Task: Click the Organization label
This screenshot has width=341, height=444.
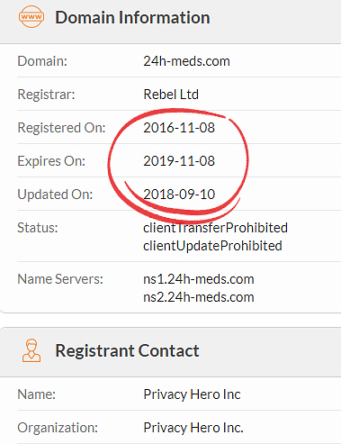Action: tap(58, 428)
